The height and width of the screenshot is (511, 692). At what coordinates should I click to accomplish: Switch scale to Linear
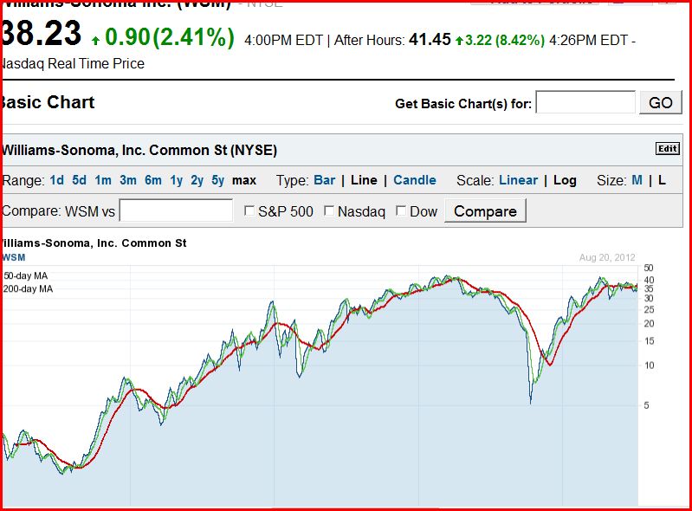click(519, 180)
